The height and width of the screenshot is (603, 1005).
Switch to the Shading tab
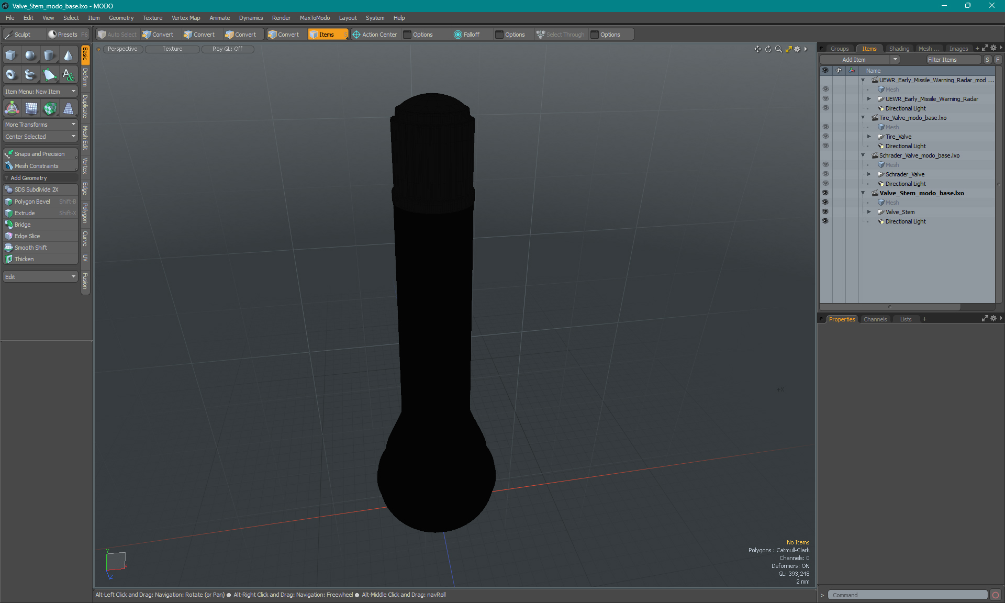pos(899,49)
